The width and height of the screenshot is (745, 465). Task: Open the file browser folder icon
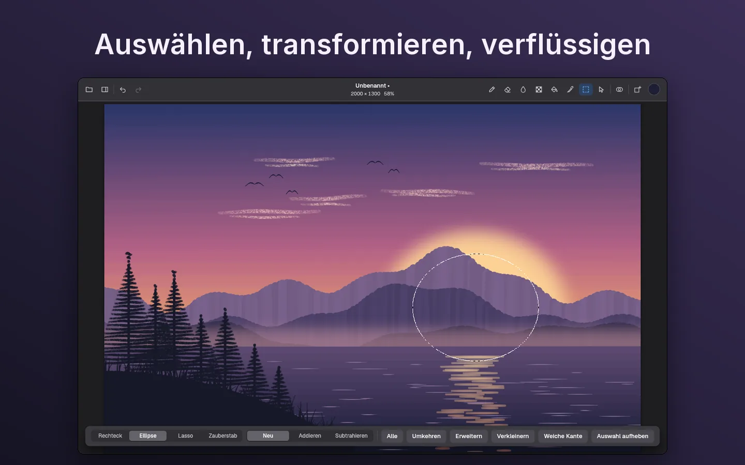tap(89, 89)
